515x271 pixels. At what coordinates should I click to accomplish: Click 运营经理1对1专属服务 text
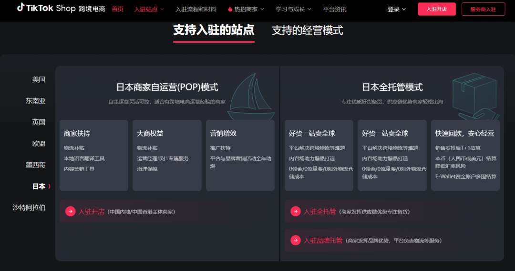point(163,158)
